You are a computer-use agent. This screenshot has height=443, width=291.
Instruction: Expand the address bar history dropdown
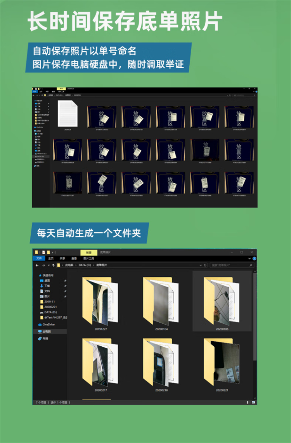pos(200,265)
